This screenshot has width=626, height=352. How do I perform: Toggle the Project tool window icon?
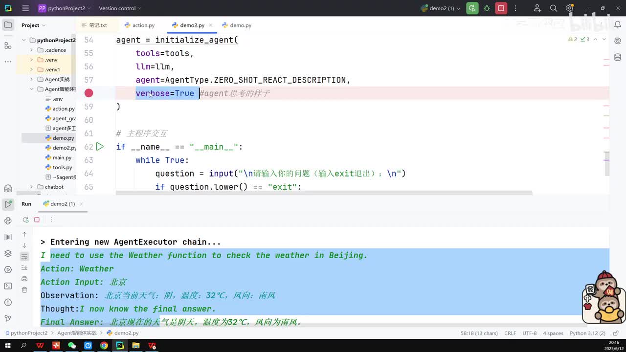click(8, 25)
